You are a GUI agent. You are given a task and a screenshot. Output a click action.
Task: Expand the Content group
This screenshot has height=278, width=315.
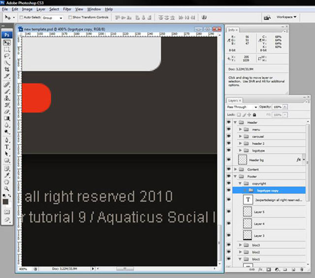[235, 169]
